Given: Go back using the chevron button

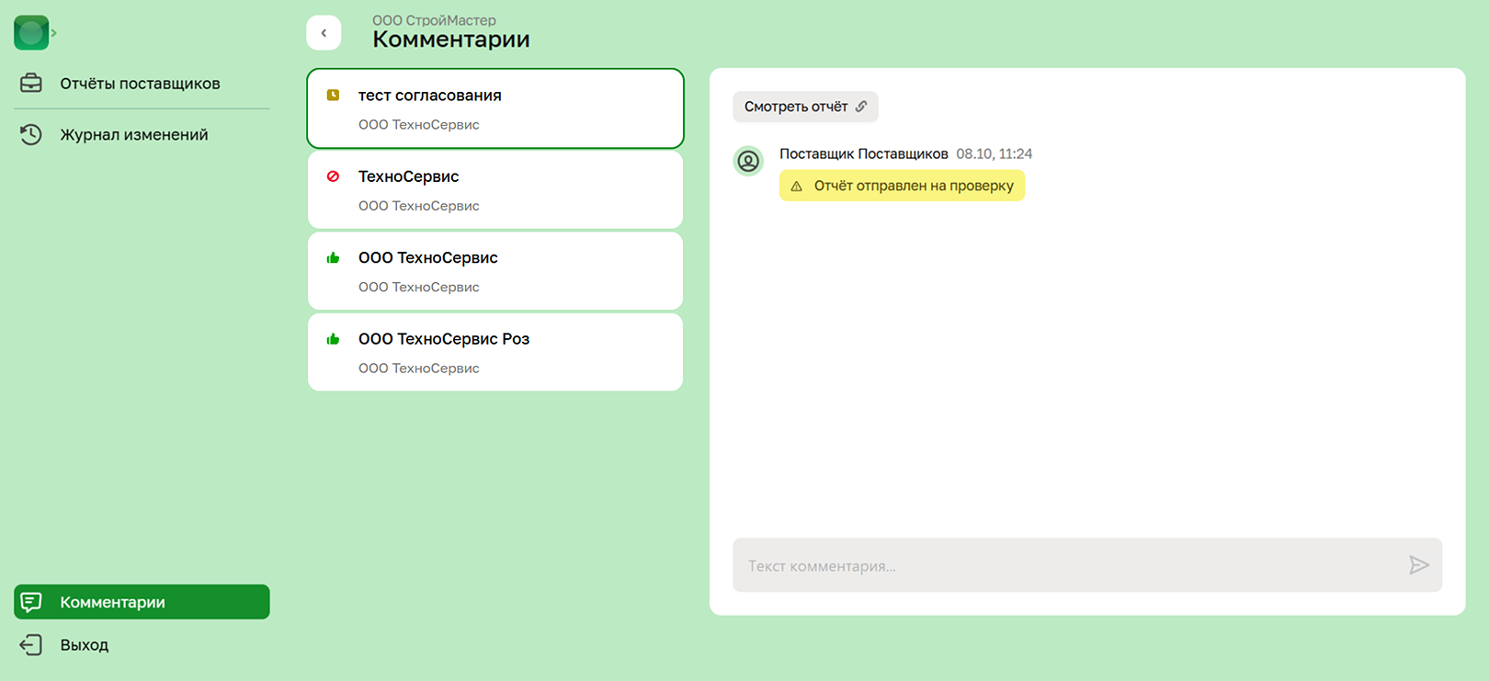Looking at the screenshot, I should (324, 33).
